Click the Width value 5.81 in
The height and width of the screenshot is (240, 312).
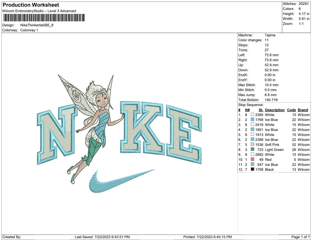(304, 19)
